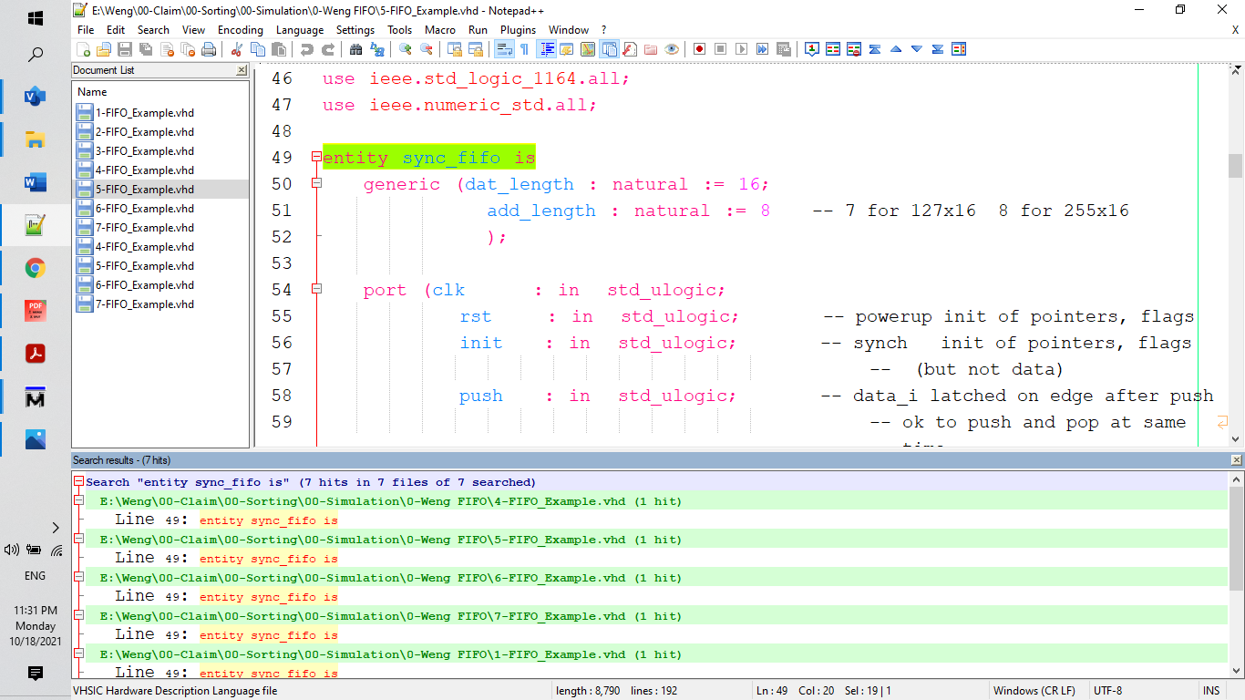1245x700 pixels.
Task: Open Folder as Workspace toolbar icon
Action: point(651,49)
